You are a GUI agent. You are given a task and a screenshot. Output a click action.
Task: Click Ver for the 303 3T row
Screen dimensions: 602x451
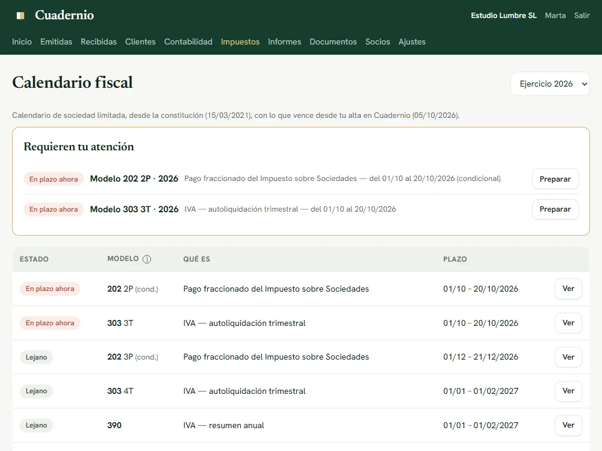568,323
